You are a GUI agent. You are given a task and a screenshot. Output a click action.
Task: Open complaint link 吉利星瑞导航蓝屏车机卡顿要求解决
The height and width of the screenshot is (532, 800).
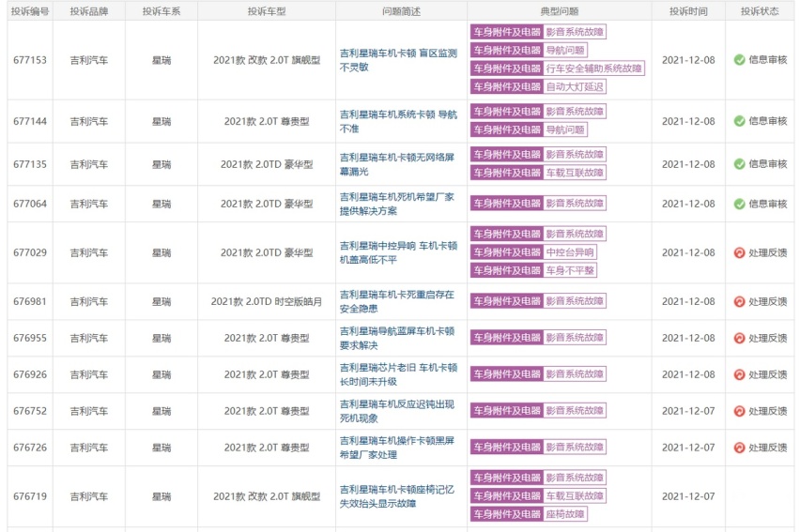397,338
